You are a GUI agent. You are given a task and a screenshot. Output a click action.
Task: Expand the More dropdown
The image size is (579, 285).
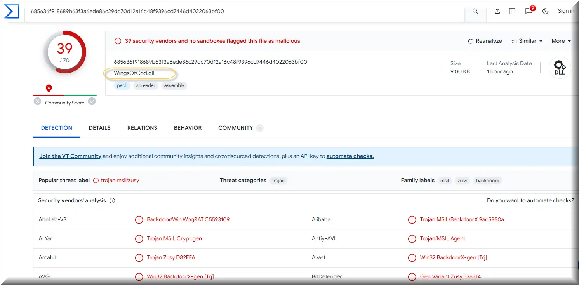click(561, 41)
